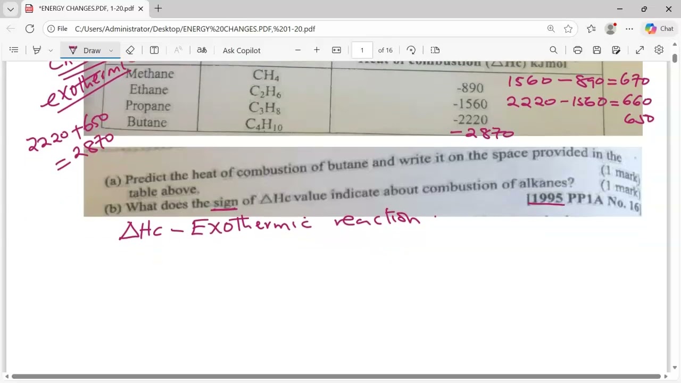Zoom in with the plus button
The image size is (681, 383).
coord(317,50)
